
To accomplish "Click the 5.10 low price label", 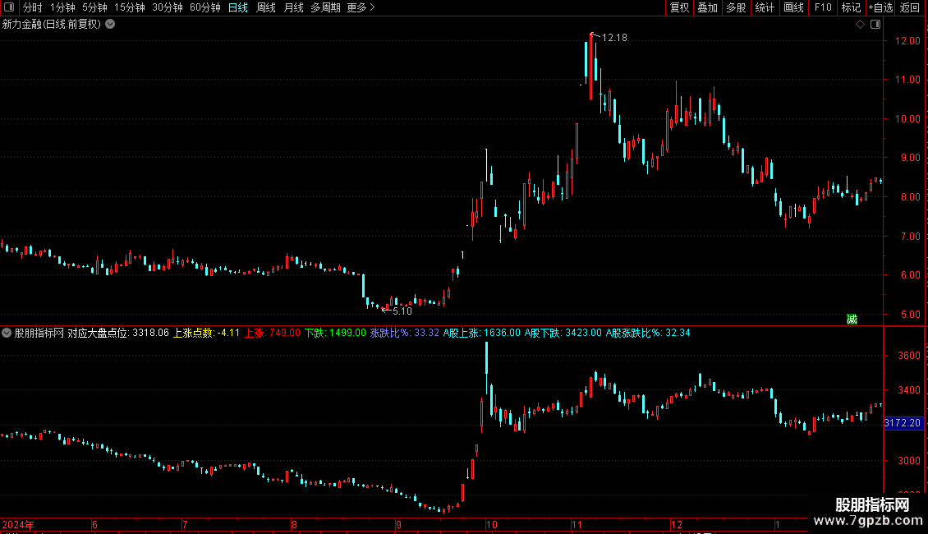I will pos(402,311).
